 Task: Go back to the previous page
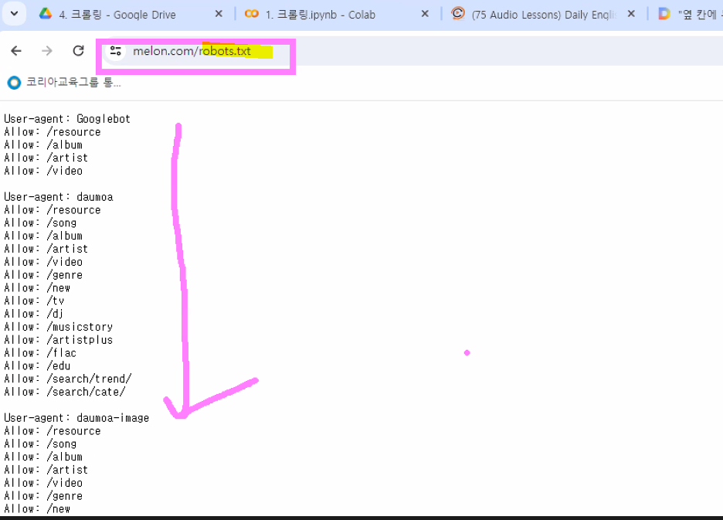click(x=16, y=51)
